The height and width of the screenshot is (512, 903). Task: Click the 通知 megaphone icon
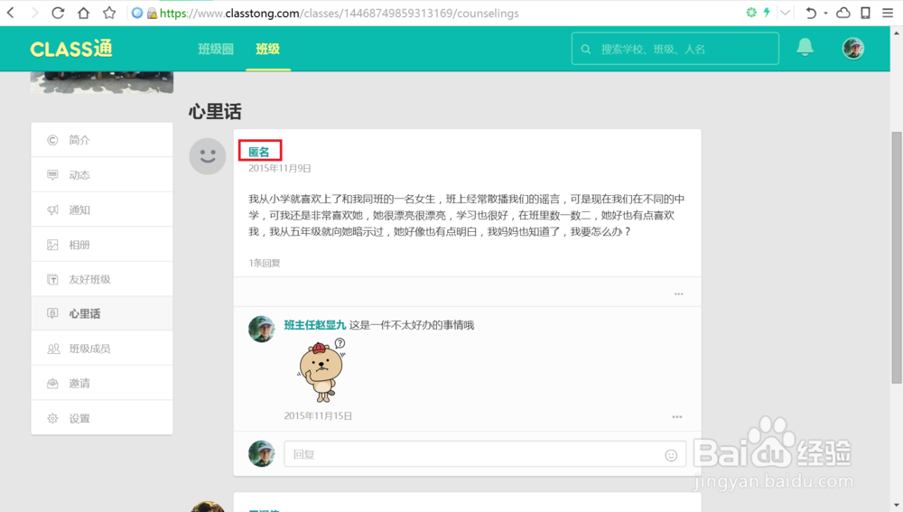click(52, 209)
